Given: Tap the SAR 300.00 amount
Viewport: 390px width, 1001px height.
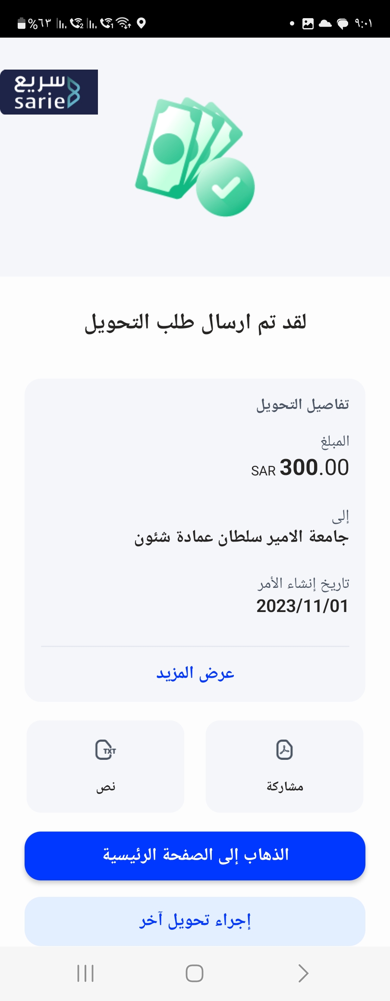Looking at the screenshot, I should 300,468.
